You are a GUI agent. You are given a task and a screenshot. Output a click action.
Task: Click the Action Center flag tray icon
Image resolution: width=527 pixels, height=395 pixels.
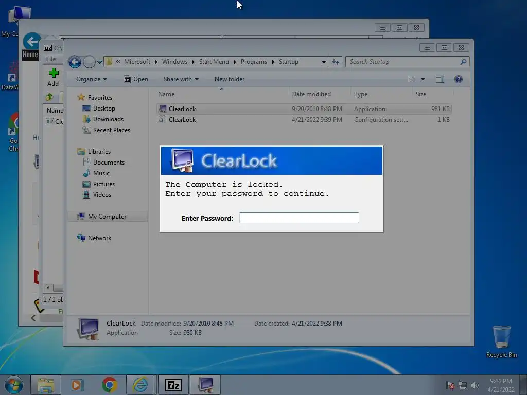tap(450, 385)
